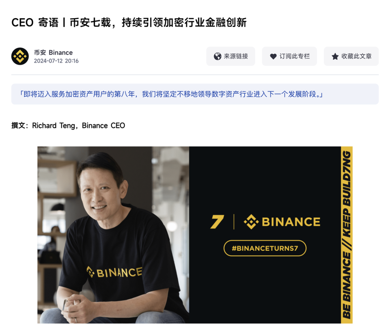Click the Binance logo on the T-shirt
Image resolution: width=387 pixels, height=332 pixels.
pos(115,272)
